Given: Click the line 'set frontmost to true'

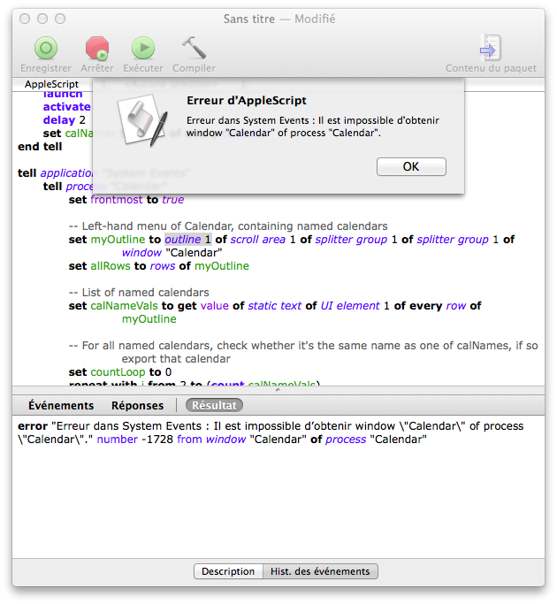Looking at the screenshot, I should tap(126, 200).
